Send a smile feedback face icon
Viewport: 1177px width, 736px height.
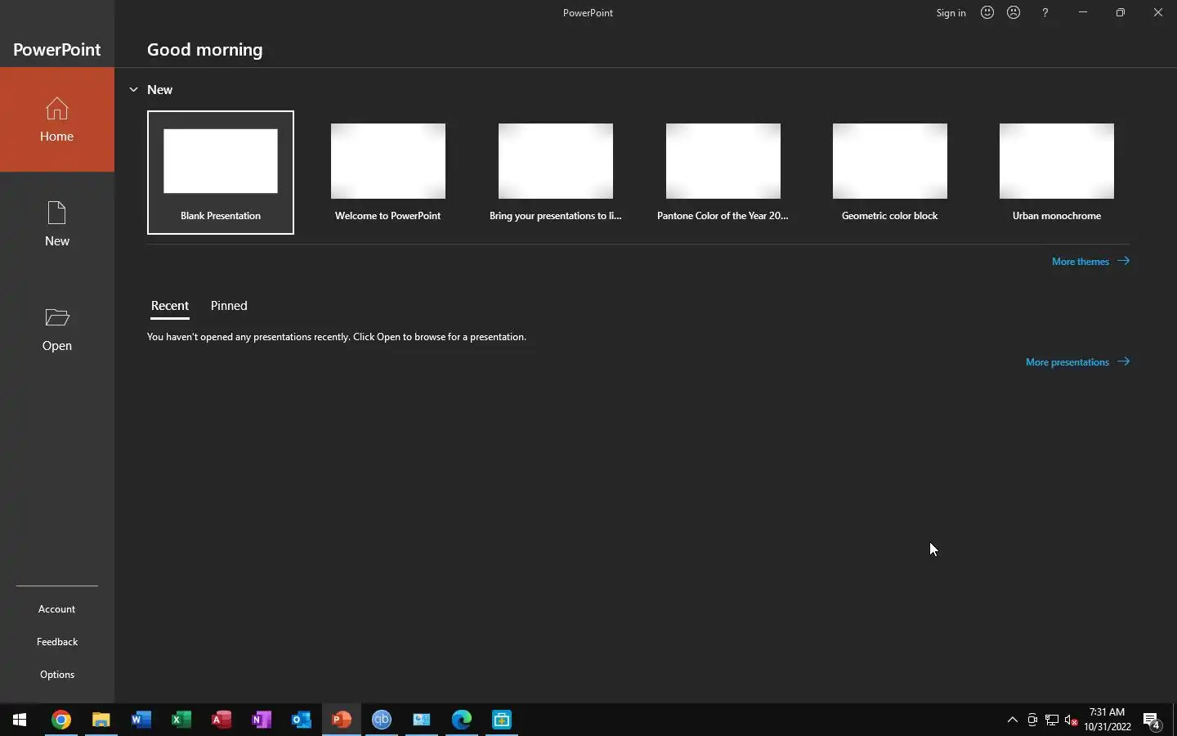(x=987, y=12)
